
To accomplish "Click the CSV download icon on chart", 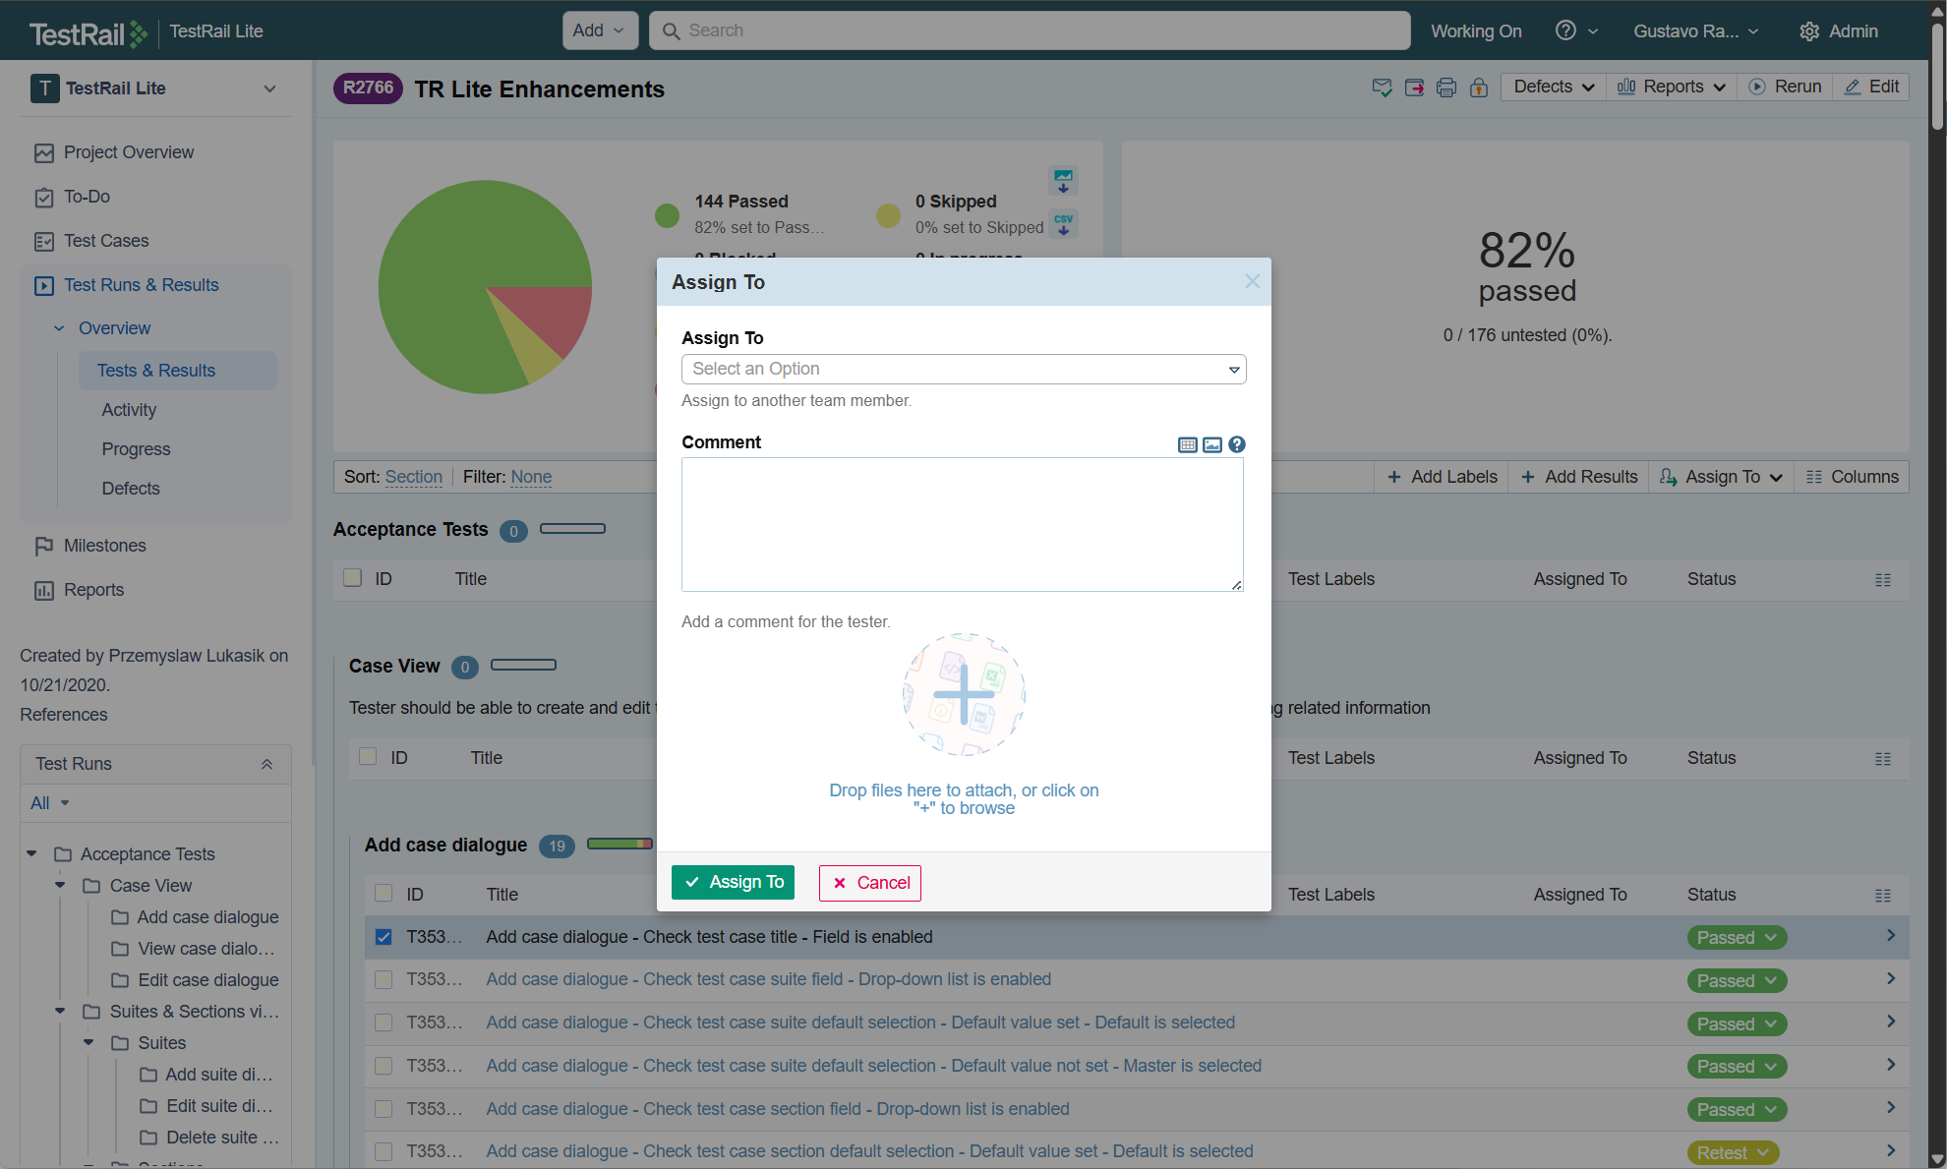I will [x=1063, y=223].
